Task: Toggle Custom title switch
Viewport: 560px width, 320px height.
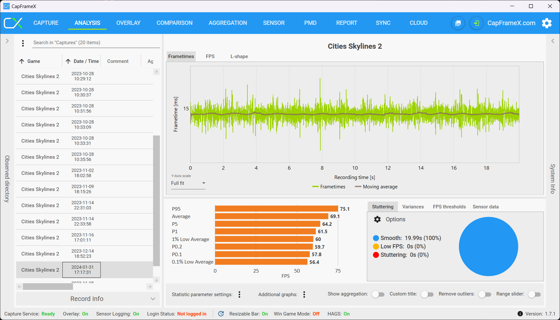Action: [427, 294]
